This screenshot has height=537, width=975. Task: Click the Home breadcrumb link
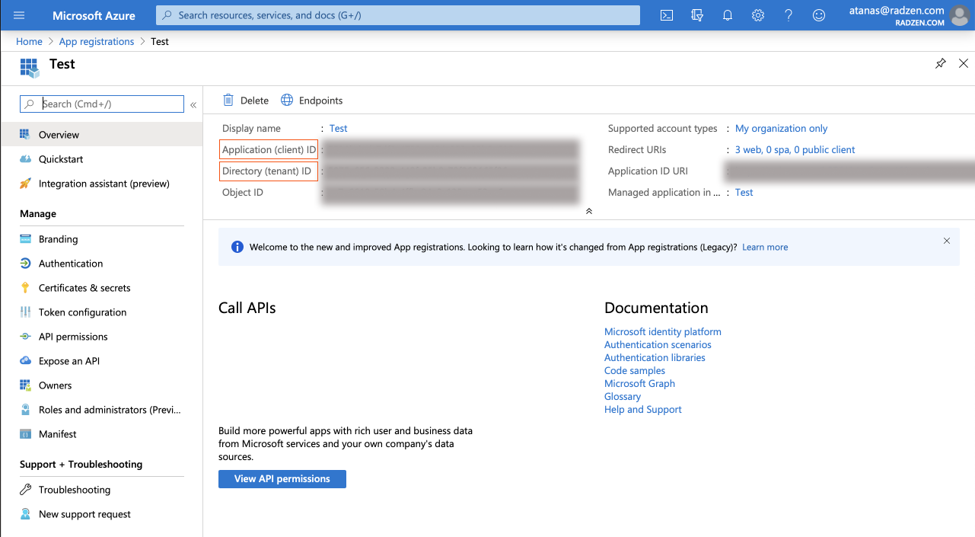(x=29, y=41)
